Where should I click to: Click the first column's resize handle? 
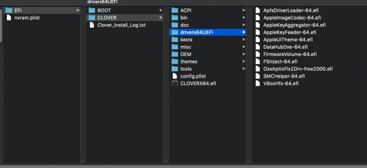click(83, 161)
